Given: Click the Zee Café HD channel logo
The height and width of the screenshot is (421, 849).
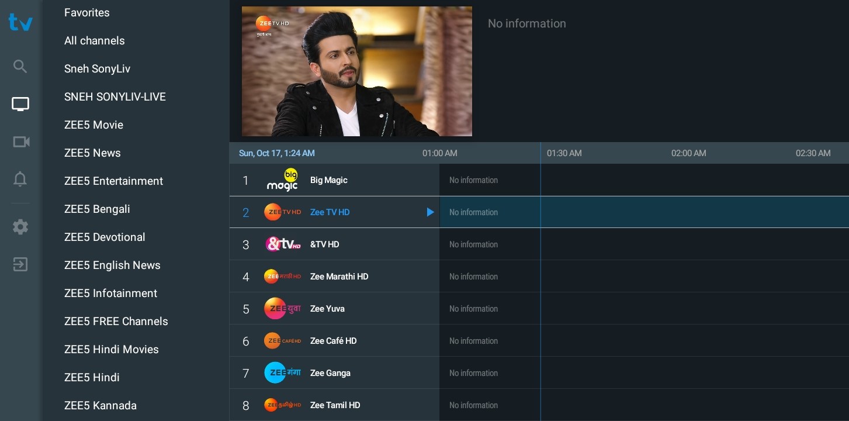Looking at the screenshot, I should [283, 341].
